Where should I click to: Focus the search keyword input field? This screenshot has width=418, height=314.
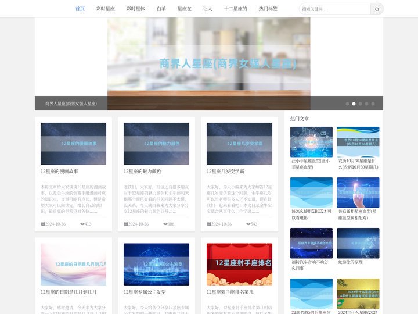pos(335,9)
